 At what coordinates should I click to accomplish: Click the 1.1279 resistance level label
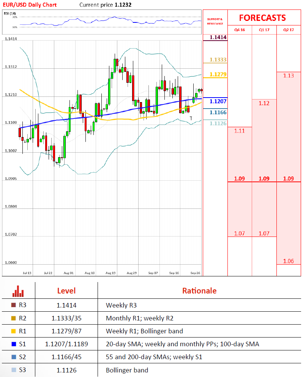pyautogui.click(x=218, y=74)
